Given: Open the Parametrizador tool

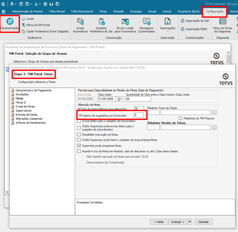Looking at the screenshot, I should [10, 24].
